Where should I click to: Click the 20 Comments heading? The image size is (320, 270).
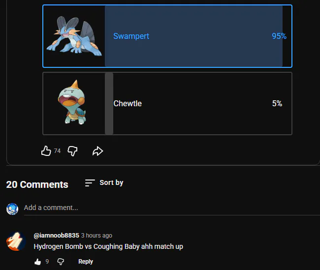coord(37,184)
